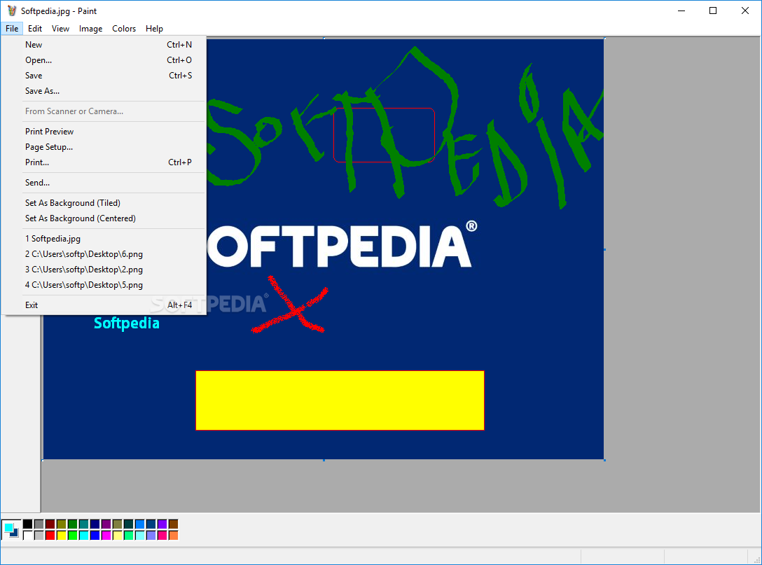
Task: Select Set As Background (Tiled)
Action: pos(104,203)
